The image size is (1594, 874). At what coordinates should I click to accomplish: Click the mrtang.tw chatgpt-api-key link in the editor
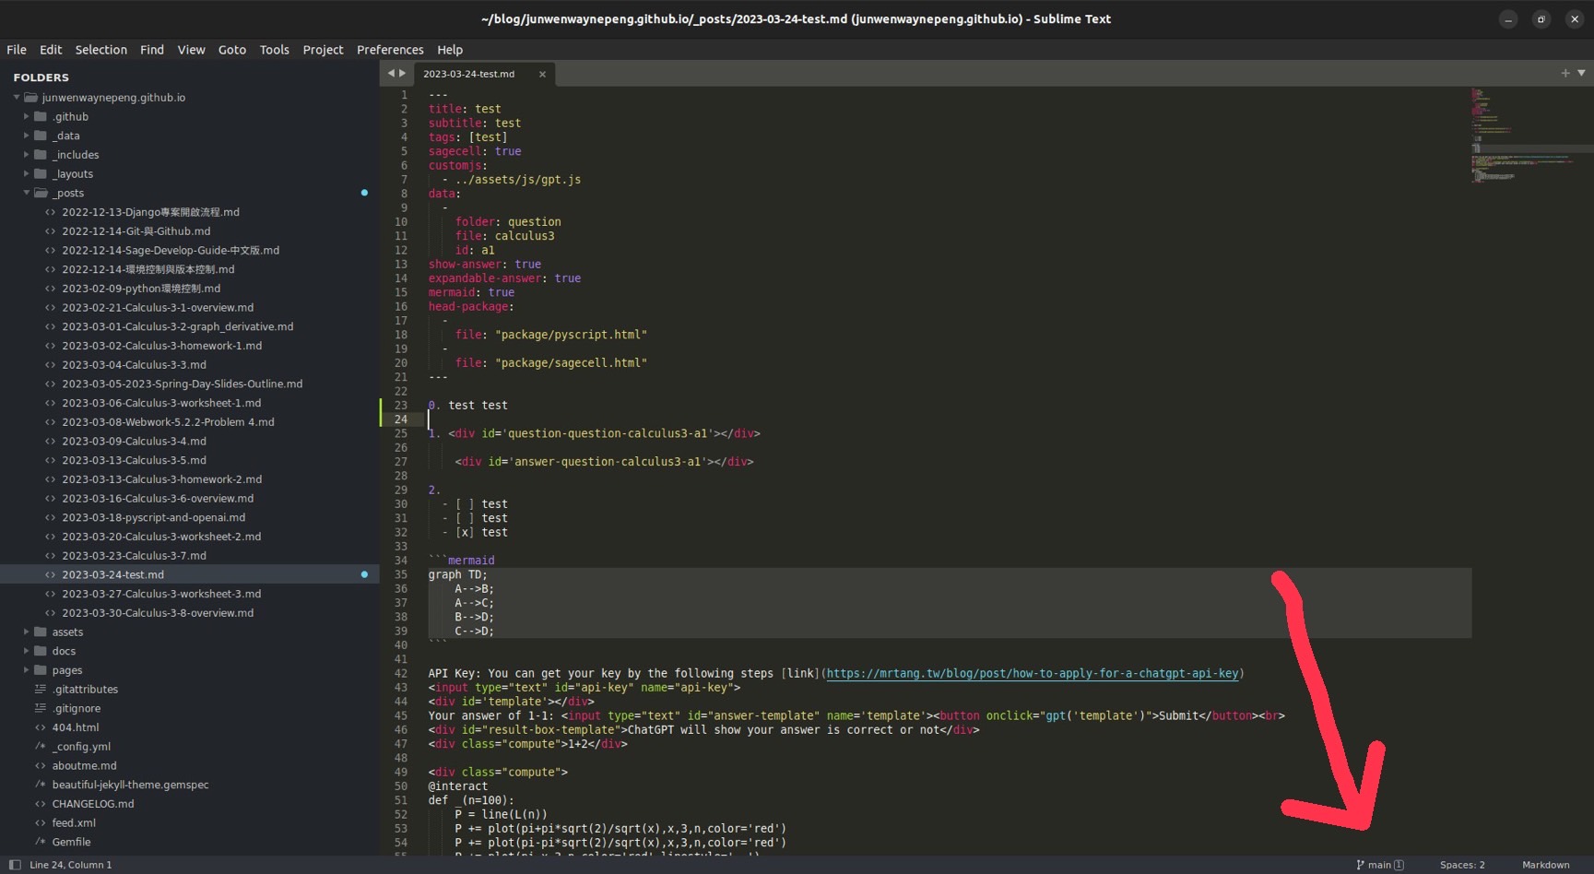click(1033, 674)
